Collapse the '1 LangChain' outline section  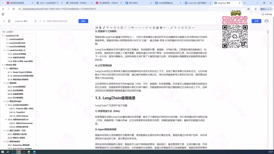point(3,36)
